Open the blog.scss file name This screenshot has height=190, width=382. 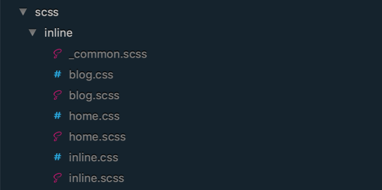pyautogui.click(x=95, y=95)
